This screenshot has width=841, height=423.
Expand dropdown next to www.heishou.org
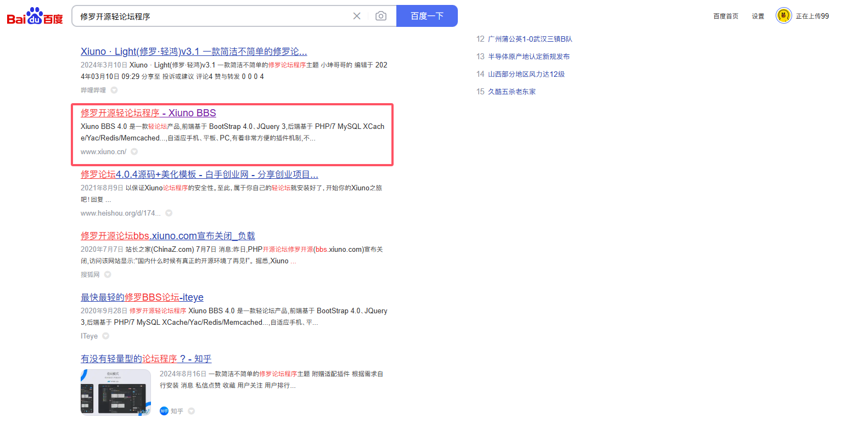[x=169, y=213]
